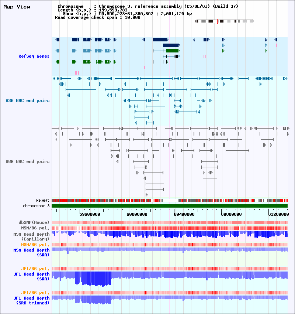295x314 pixels.
Task: Click the green chromosome 3 bar
Action: (x=170, y=206)
